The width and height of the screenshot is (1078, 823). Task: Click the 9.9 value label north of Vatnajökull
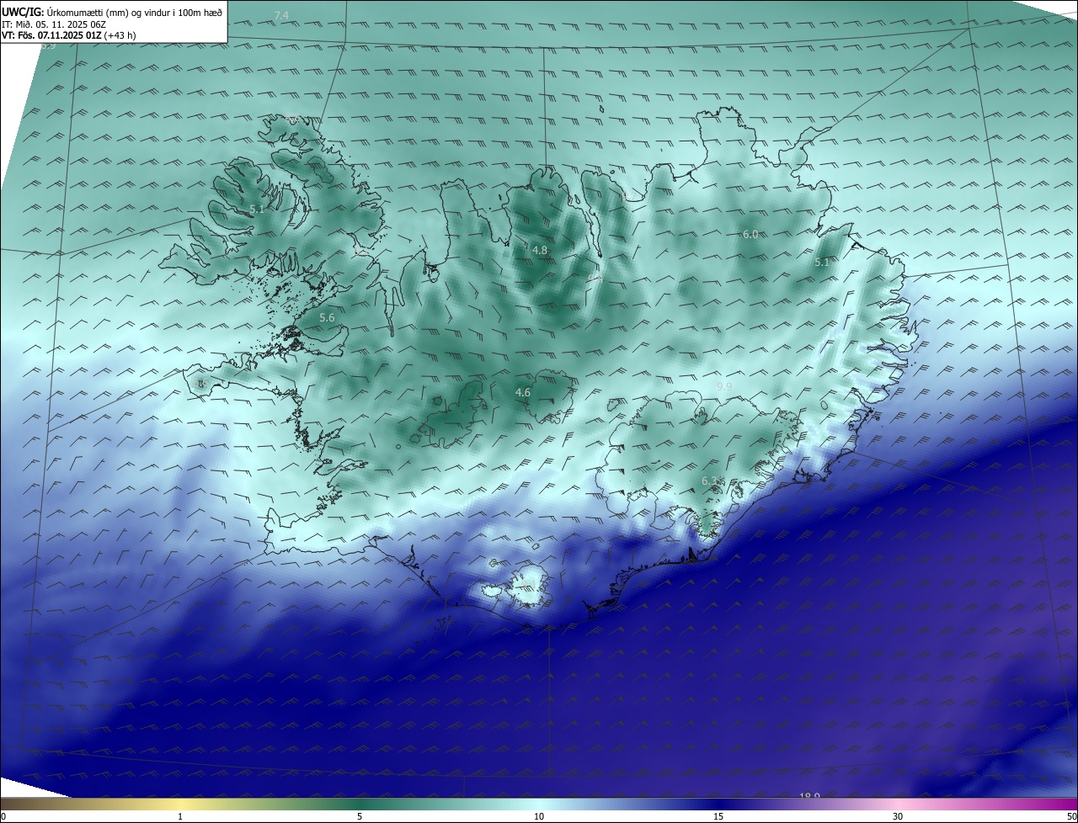coord(724,386)
